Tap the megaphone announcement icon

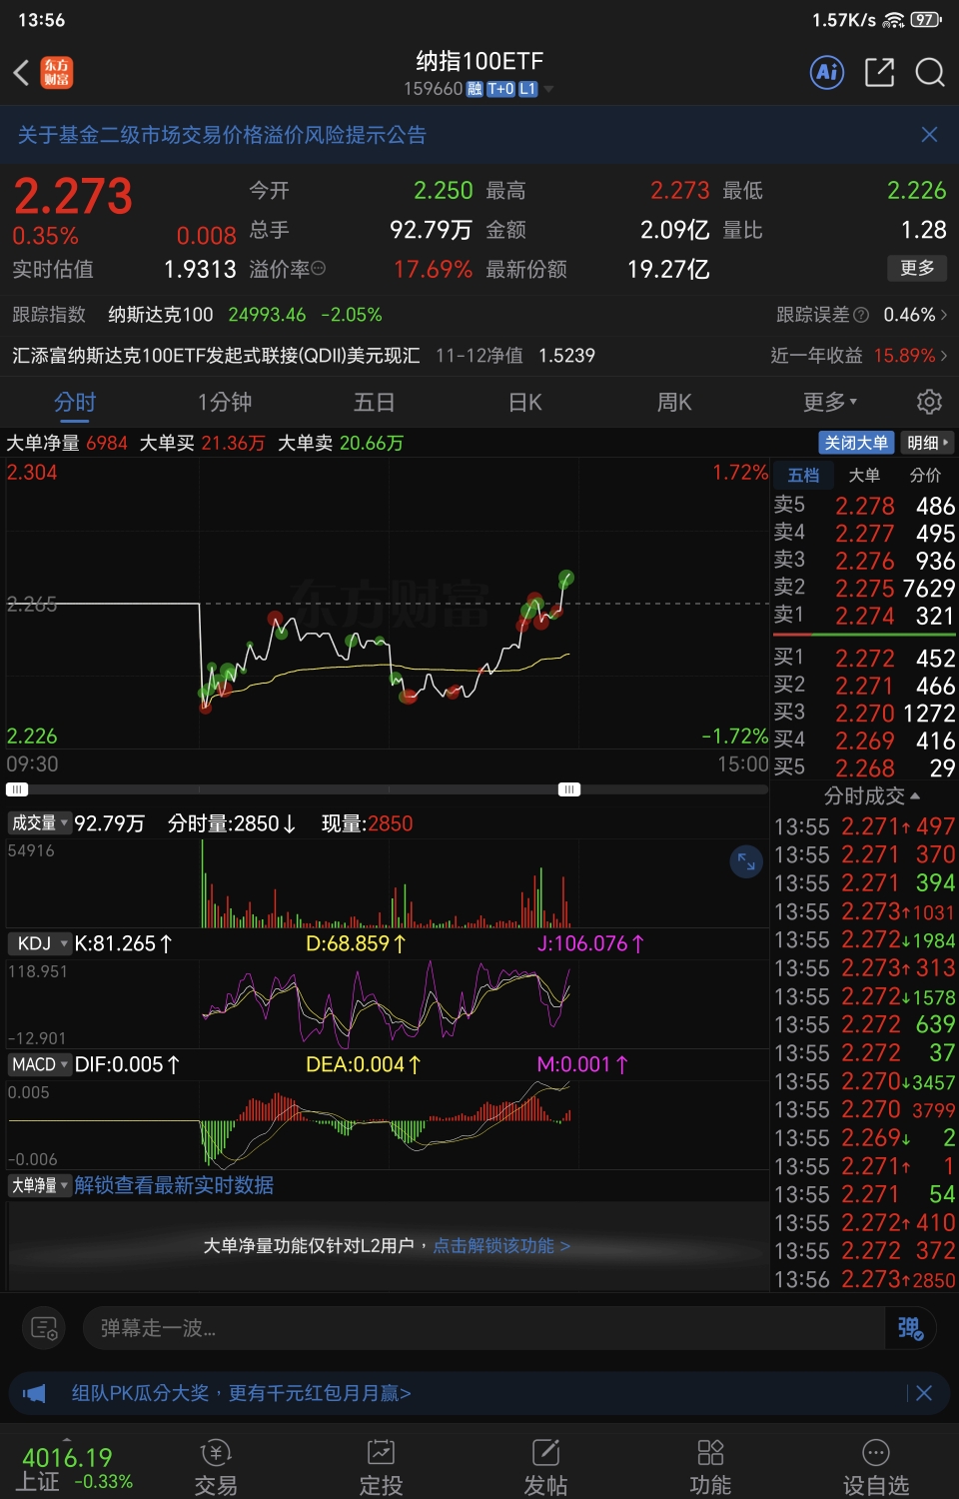pyautogui.click(x=35, y=1393)
